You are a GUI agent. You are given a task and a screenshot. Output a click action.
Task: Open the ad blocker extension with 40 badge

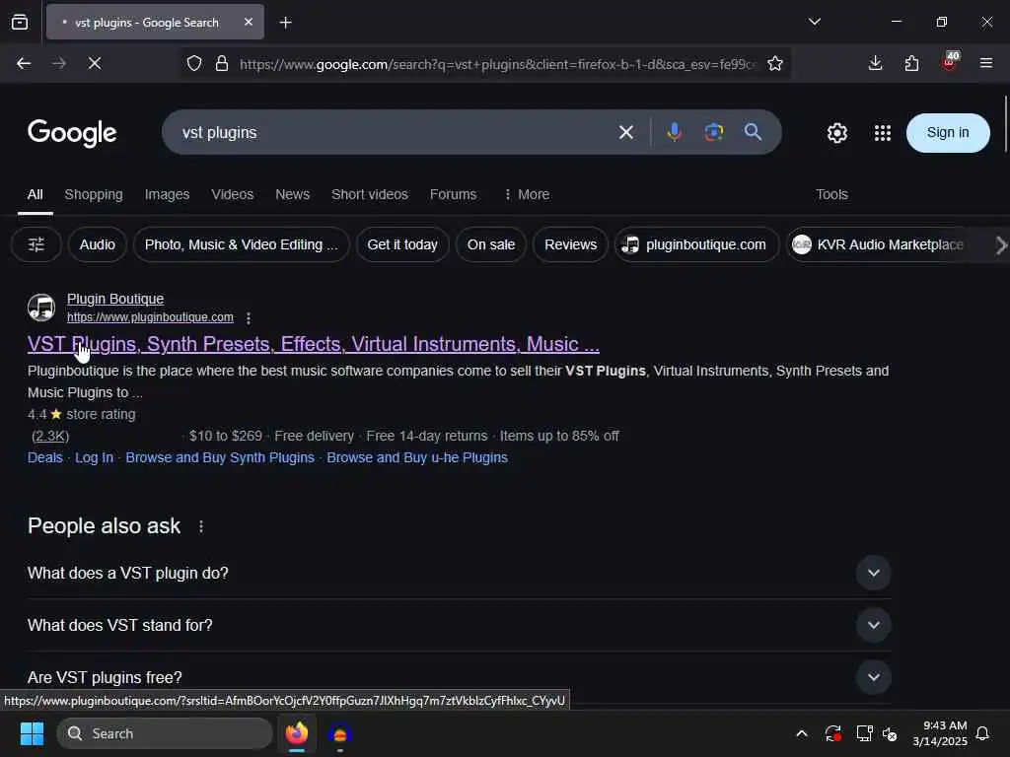click(949, 62)
